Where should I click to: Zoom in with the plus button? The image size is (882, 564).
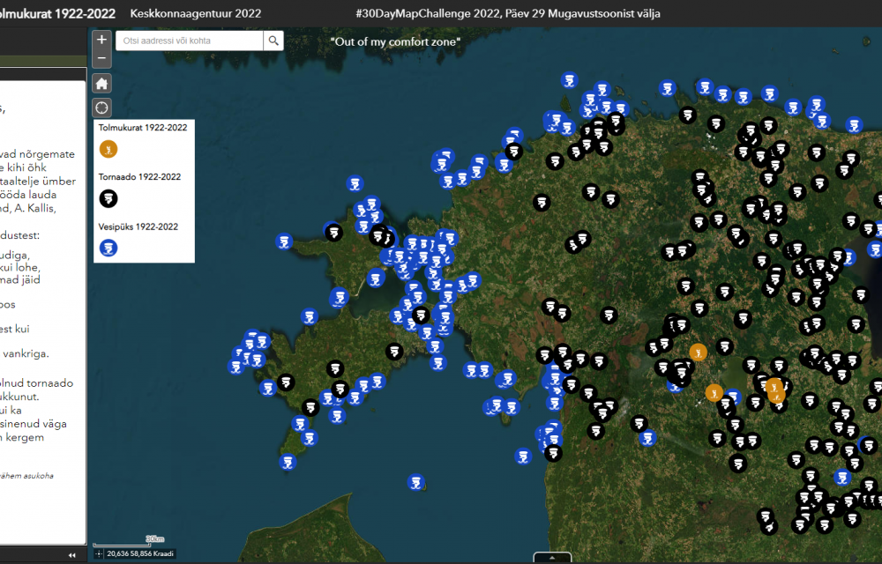pos(101,40)
